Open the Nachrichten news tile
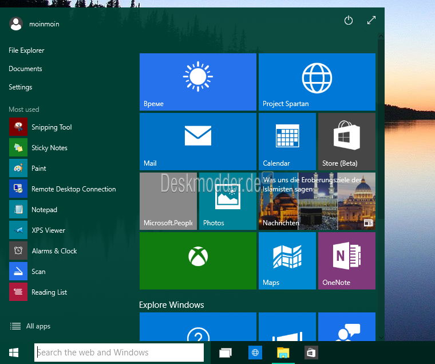The height and width of the screenshot is (364, 435). pyautogui.click(x=317, y=201)
